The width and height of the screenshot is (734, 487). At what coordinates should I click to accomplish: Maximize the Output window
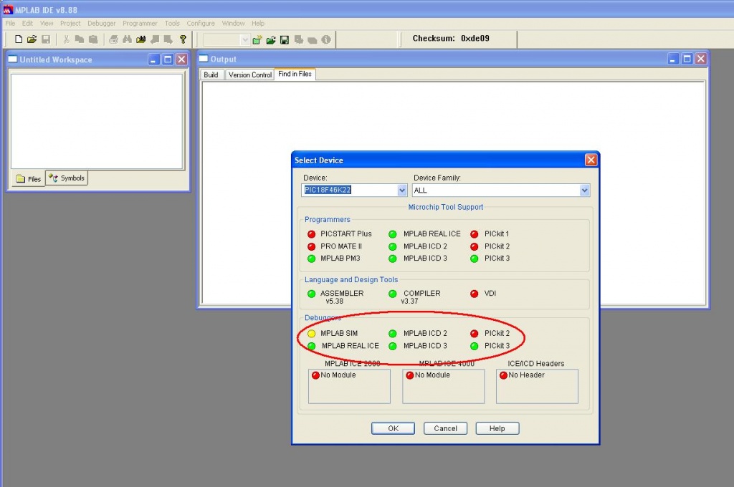(687, 59)
